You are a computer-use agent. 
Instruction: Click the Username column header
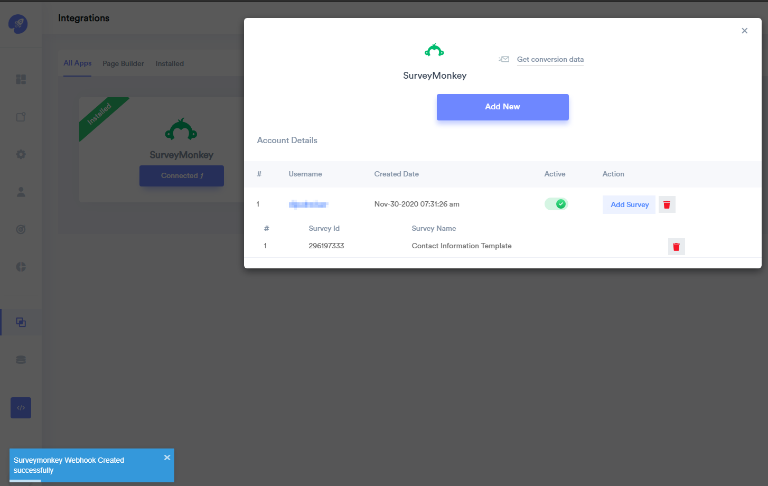coord(305,174)
